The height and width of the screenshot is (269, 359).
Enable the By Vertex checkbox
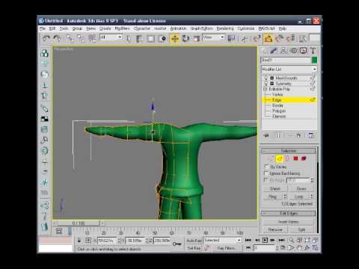266,167
